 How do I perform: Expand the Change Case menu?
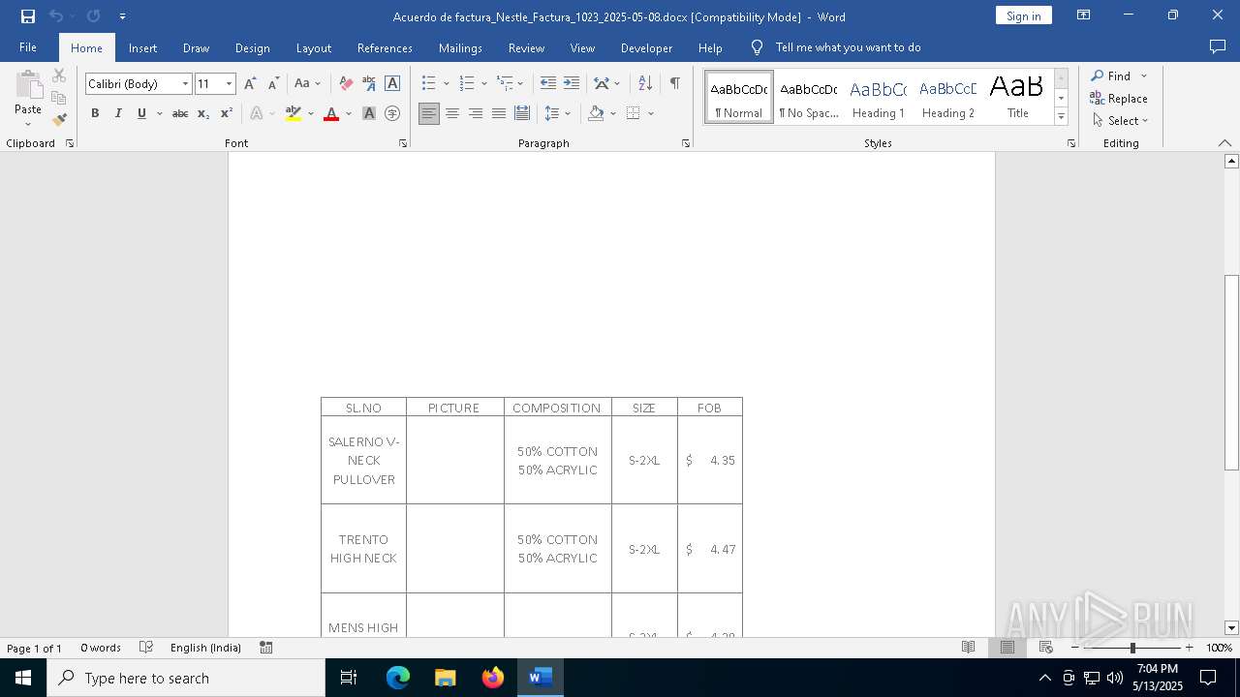[x=307, y=84]
